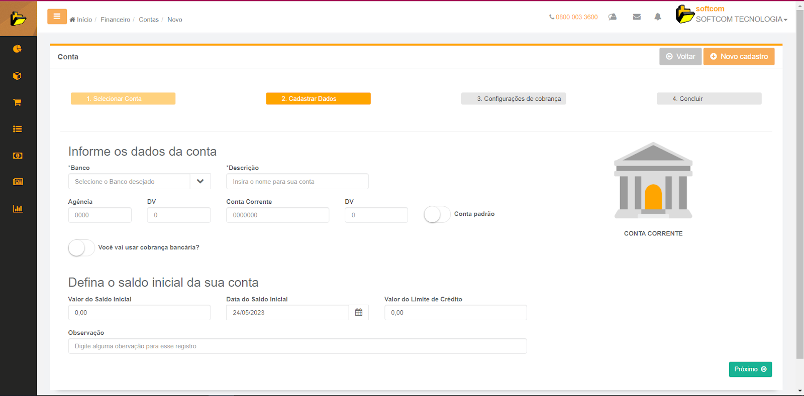804x396 pixels.
Task: Click the Financeiro breadcrumb link
Action: pos(115,20)
